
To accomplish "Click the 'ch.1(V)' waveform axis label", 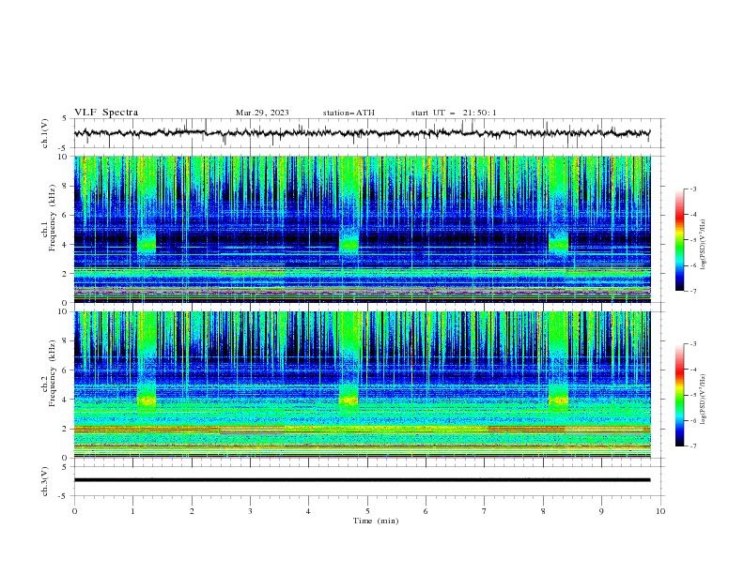I will [x=45, y=133].
